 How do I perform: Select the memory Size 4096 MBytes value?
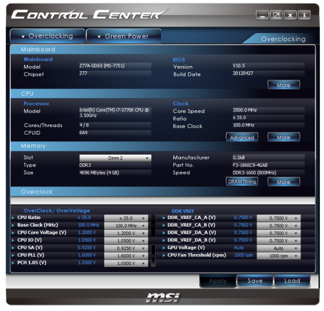click(115, 173)
